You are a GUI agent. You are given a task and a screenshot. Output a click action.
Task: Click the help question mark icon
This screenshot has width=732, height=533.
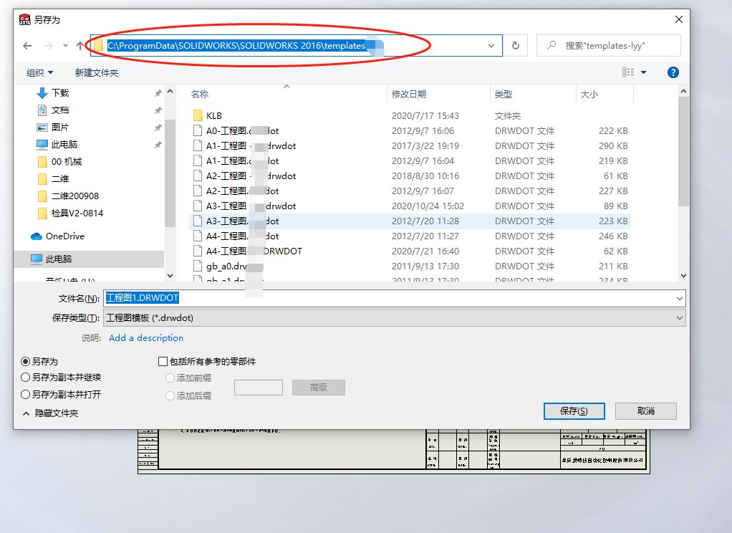pos(672,72)
